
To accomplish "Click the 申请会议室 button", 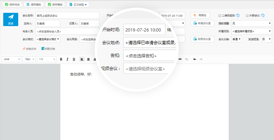I will click(203, 23).
